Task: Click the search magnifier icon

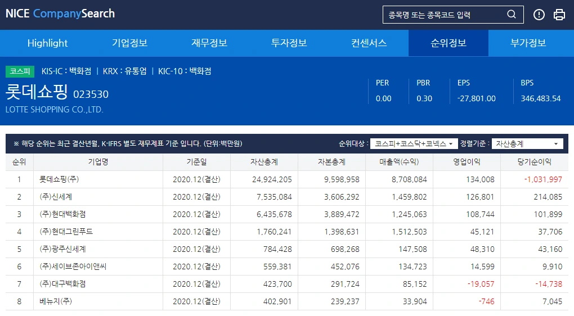Action: (x=512, y=14)
